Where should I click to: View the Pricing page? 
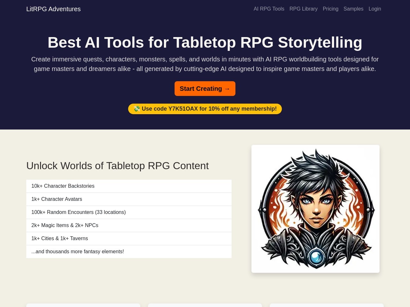pyautogui.click(x=331, y=9)
